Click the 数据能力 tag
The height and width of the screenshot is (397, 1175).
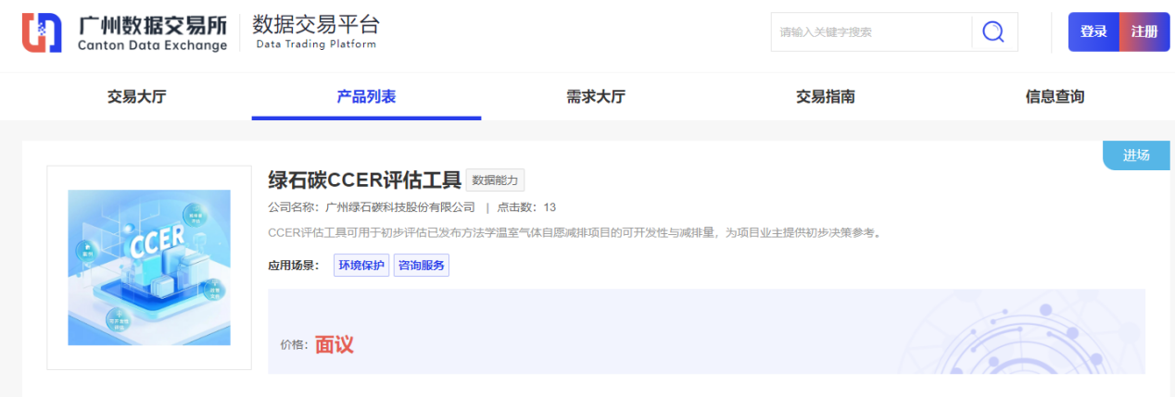point(495,180)
